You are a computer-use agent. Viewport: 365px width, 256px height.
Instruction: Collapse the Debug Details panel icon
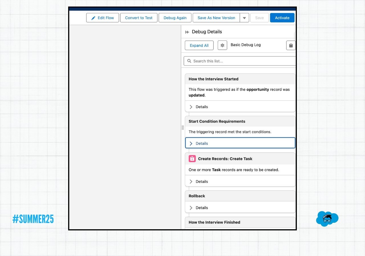pyautogui.click(x=187, y=32)
